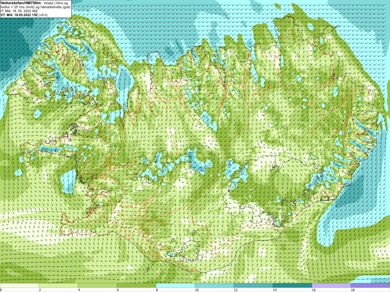Select the 4–6 m/s green legend swatch
The width and height of the screenshot is (390, 292).
tap(97, 286)
